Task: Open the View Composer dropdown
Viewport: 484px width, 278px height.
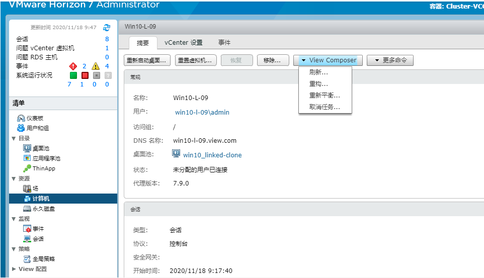Action: 328,60
